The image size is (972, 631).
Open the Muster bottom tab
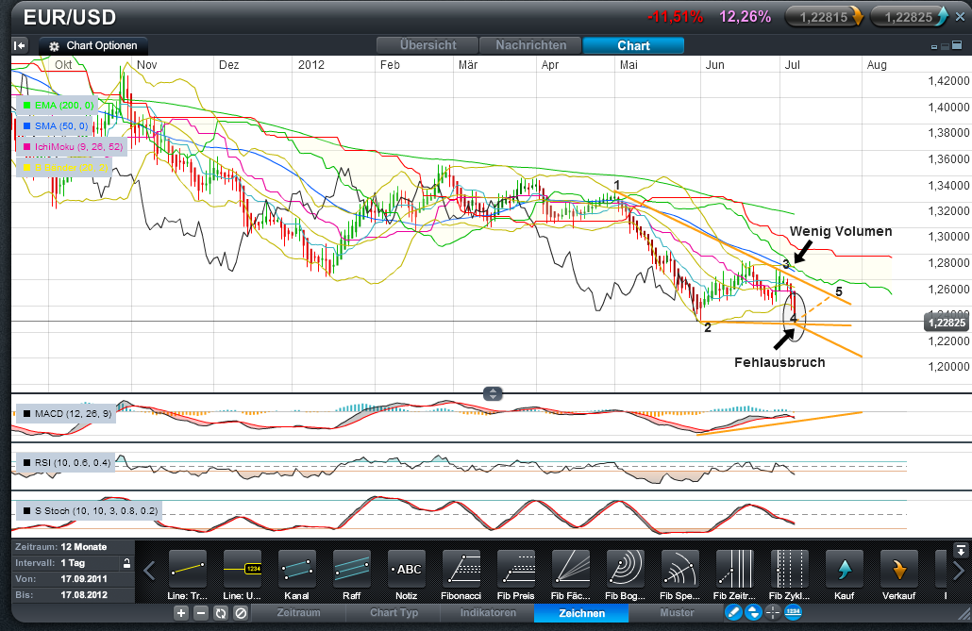[677, 612]
